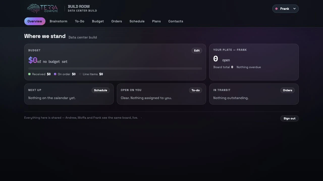Click the To-do button in Open On You card
Screen dimensions: 323x181
196,90
